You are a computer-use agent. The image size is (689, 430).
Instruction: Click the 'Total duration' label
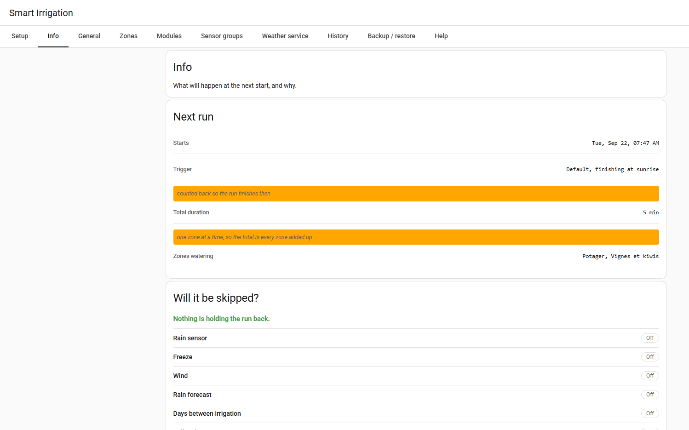191,212
